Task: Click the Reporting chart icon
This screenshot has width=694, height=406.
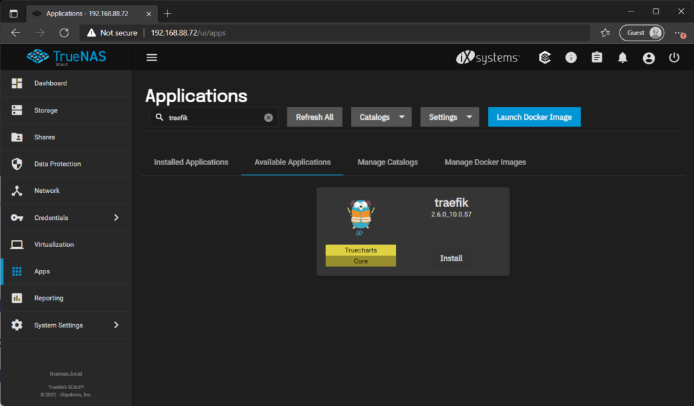Action: point(17,298)
